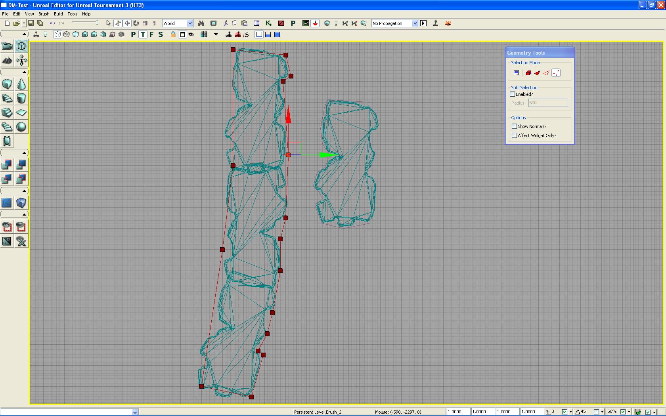Open the World coordinate system dropdown

coord(190,23)
